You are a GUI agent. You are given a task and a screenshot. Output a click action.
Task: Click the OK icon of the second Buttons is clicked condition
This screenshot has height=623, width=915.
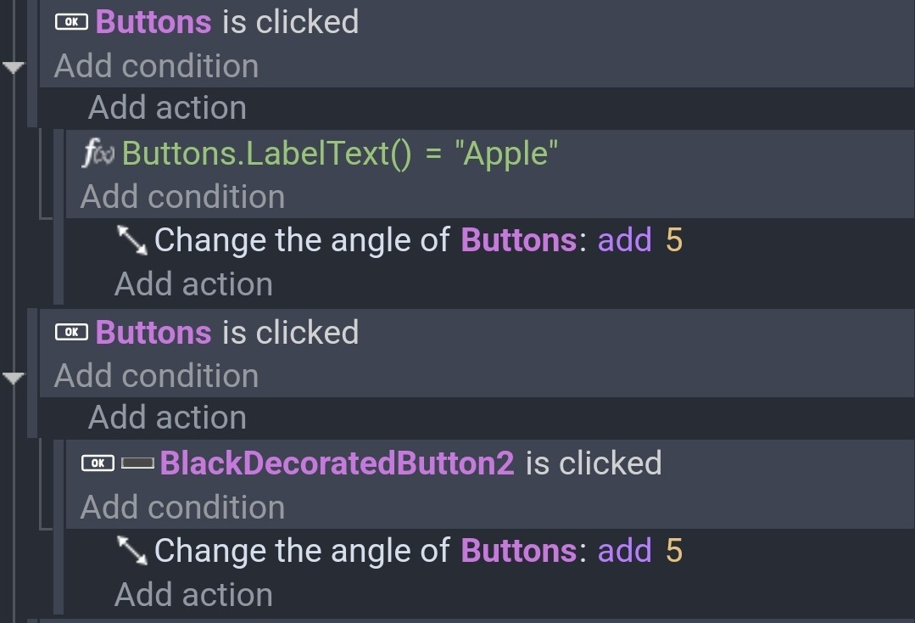[71, 332]
